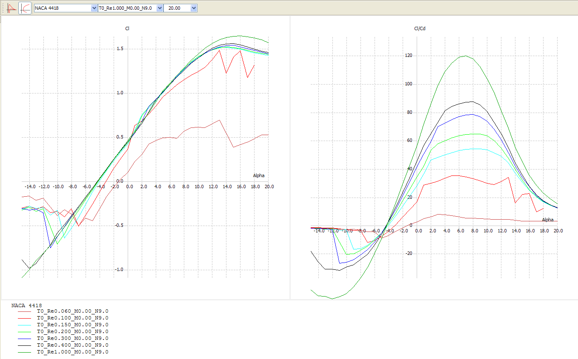Click the Cl/Cd graph title

click(x=420, y=28)
